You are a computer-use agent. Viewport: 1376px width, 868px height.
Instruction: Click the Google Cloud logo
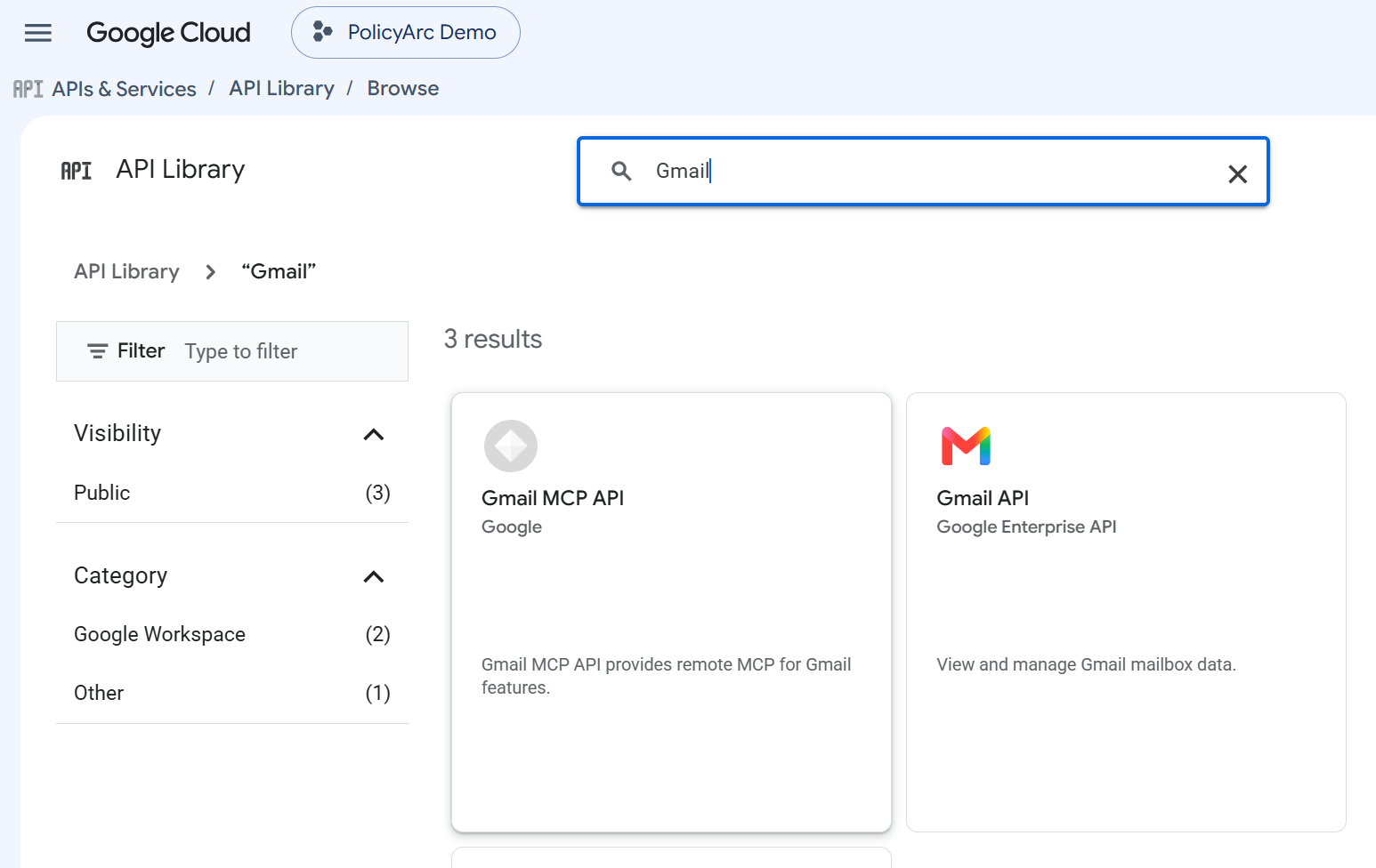pos(168,33)
